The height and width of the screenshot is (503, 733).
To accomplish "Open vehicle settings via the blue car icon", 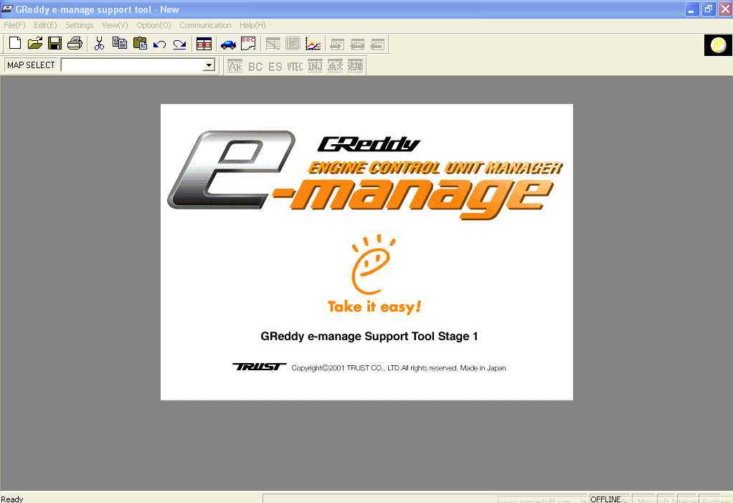I will coord(228,44).
